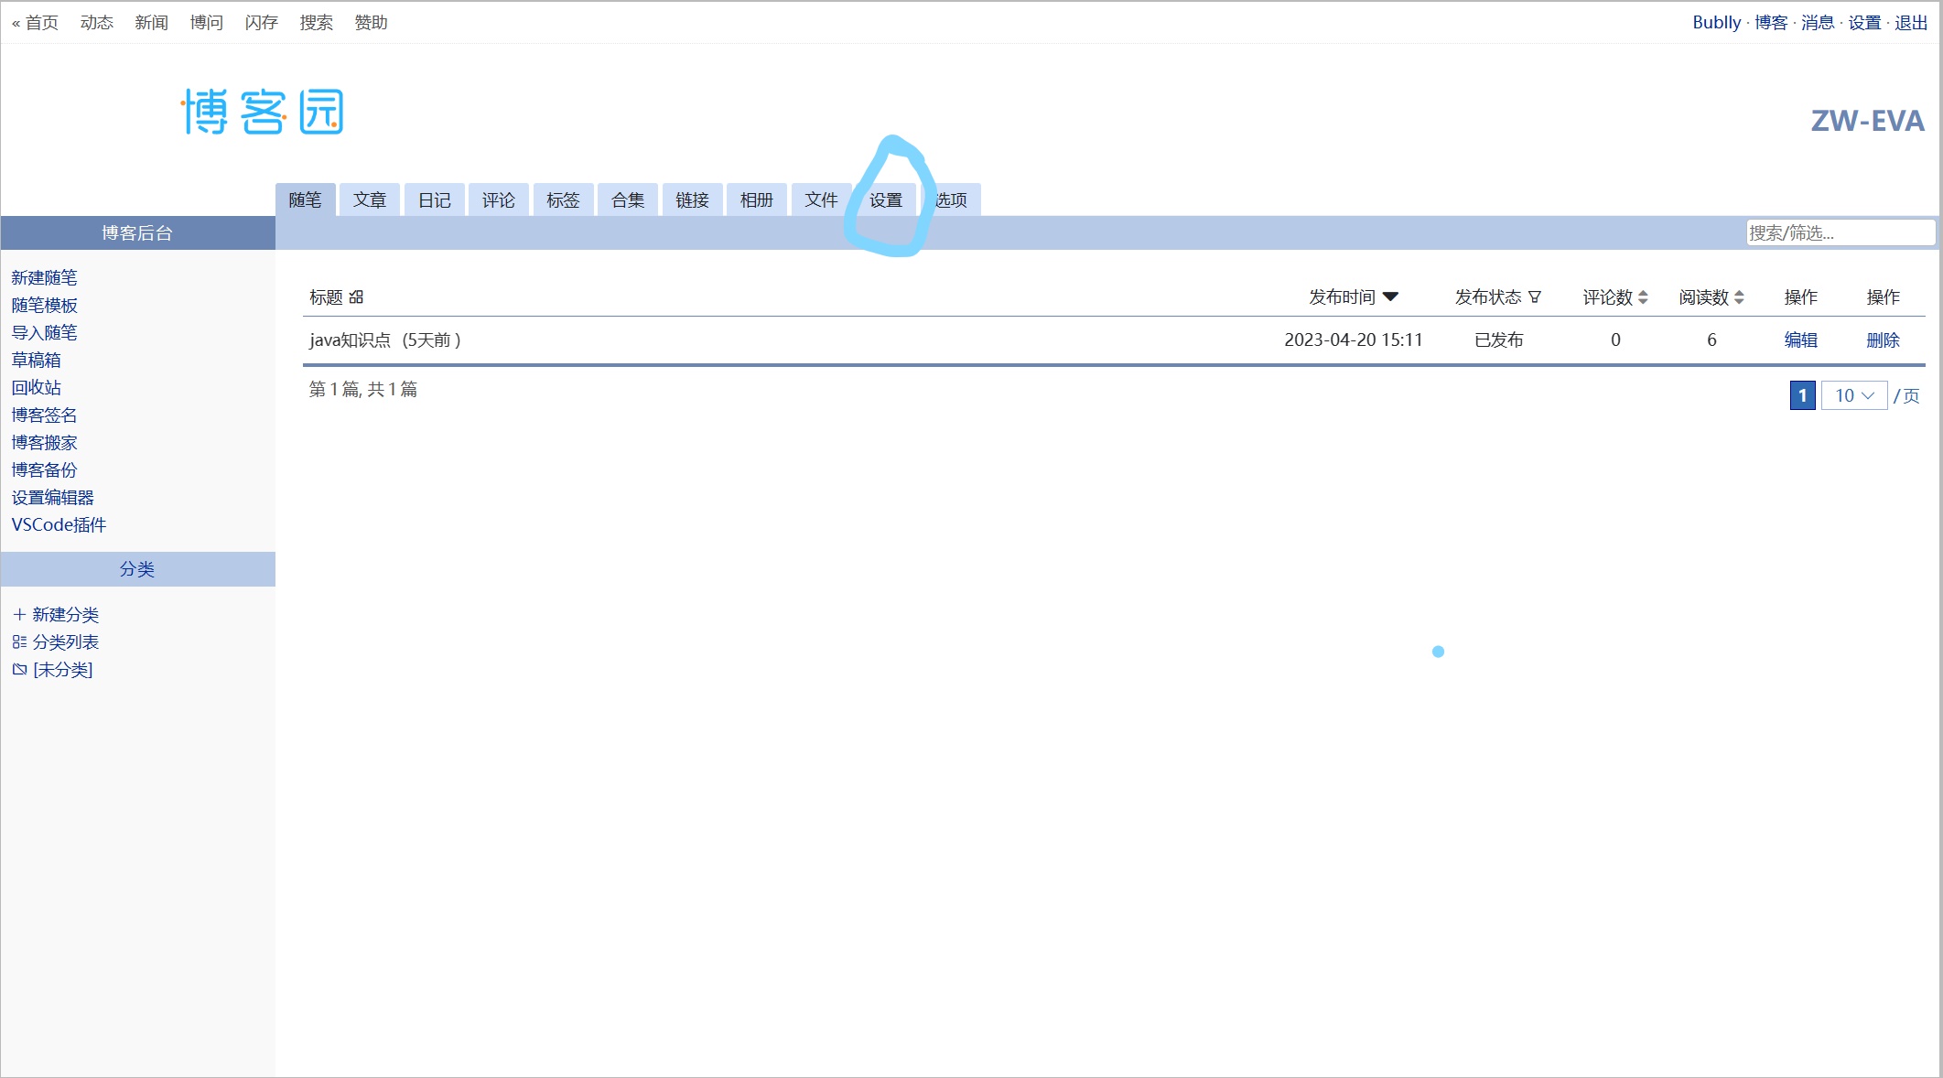Click the 博客签名 link
The width and height of the screenshot is (1943, 1078).
point(44,415)
